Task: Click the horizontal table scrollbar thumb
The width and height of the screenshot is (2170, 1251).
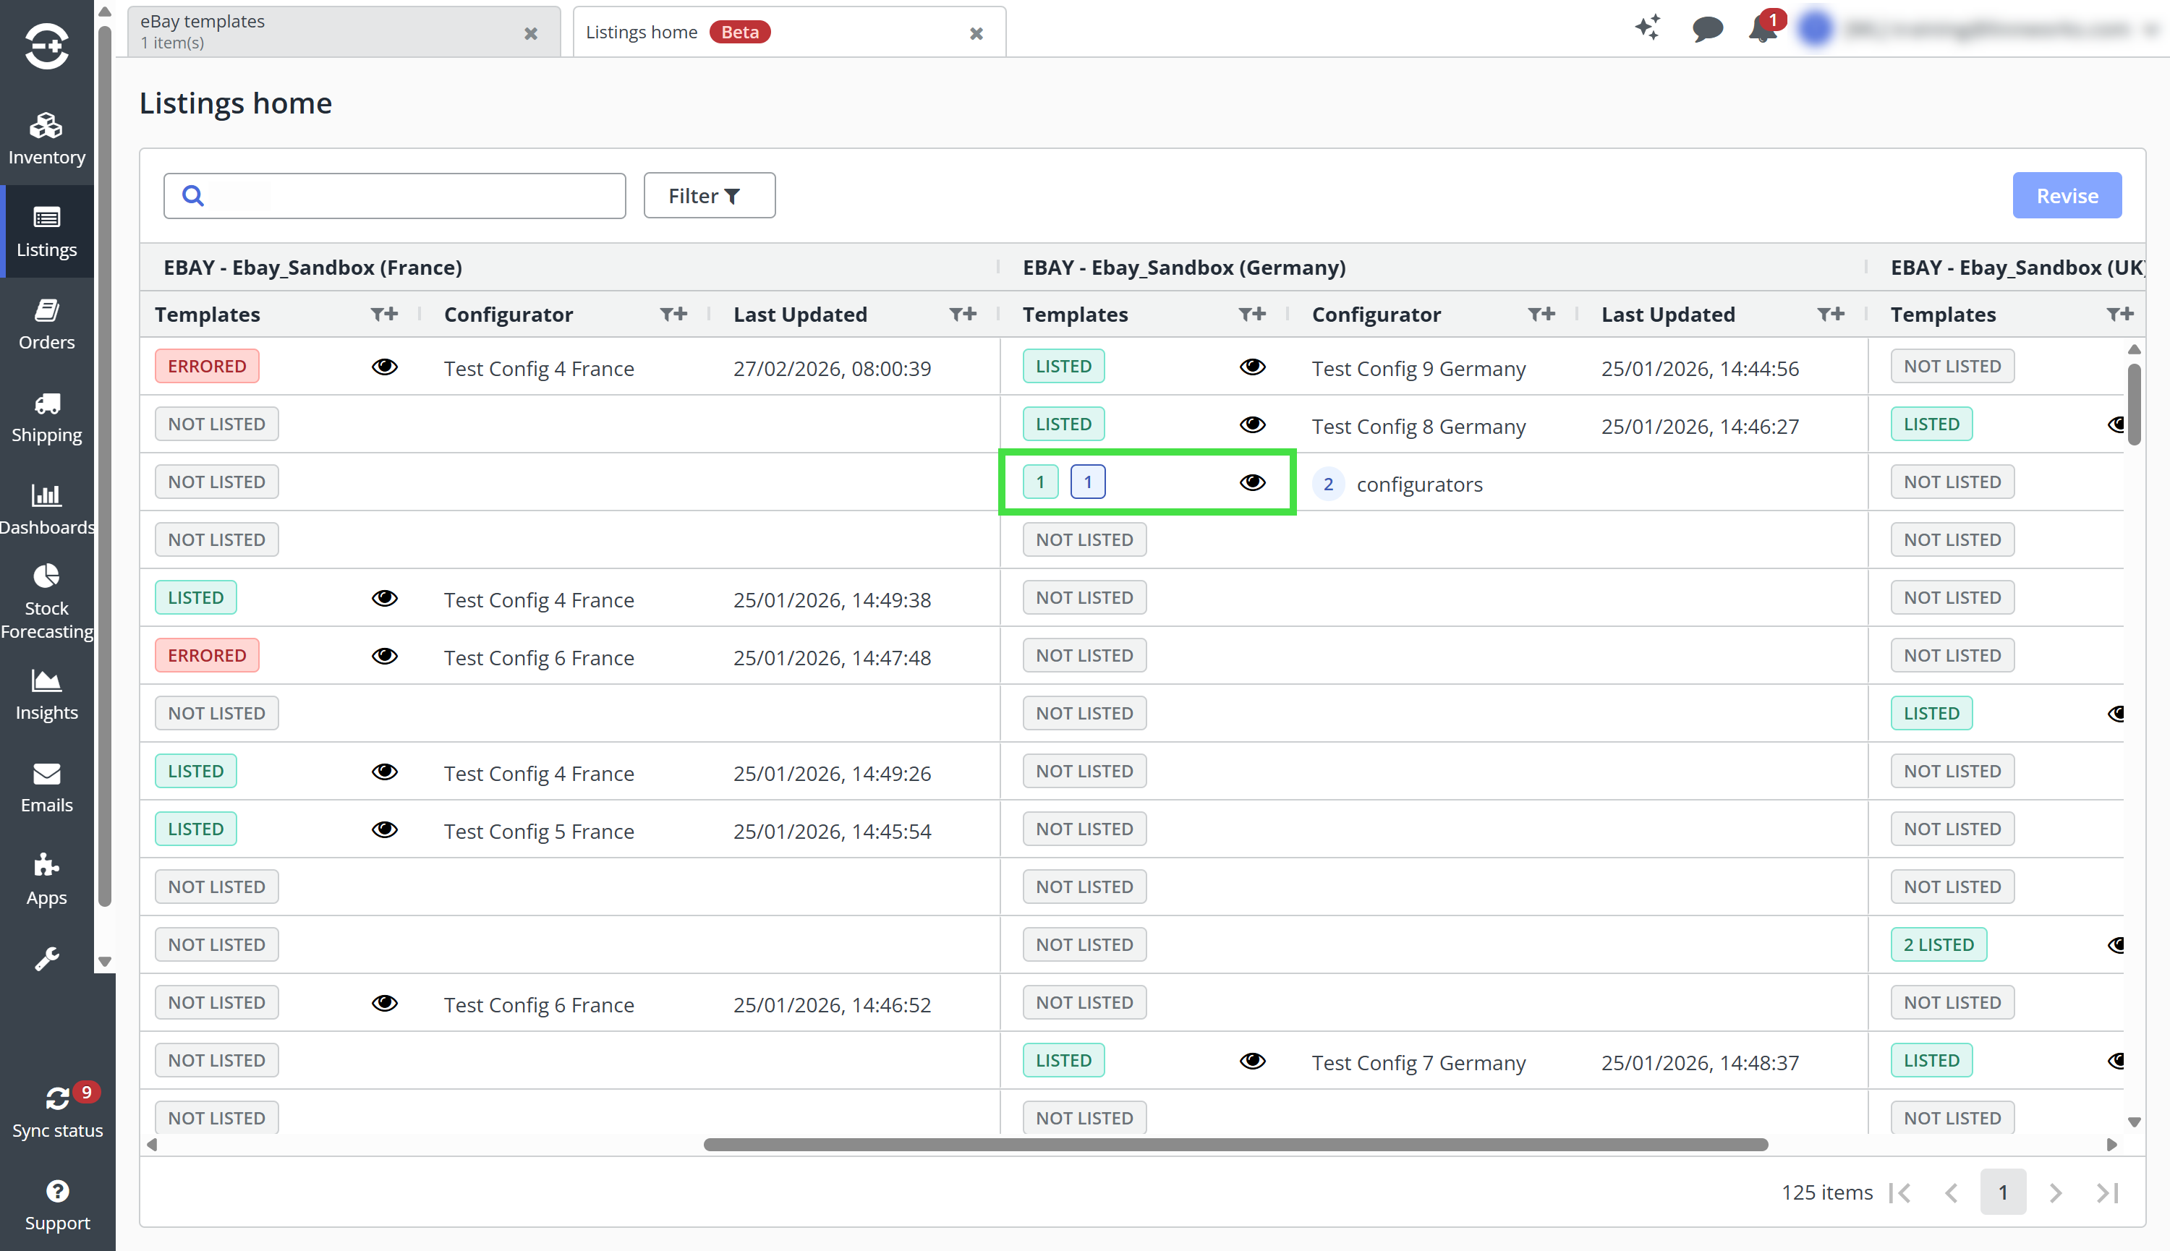Action: (x=1235, y=1143)
